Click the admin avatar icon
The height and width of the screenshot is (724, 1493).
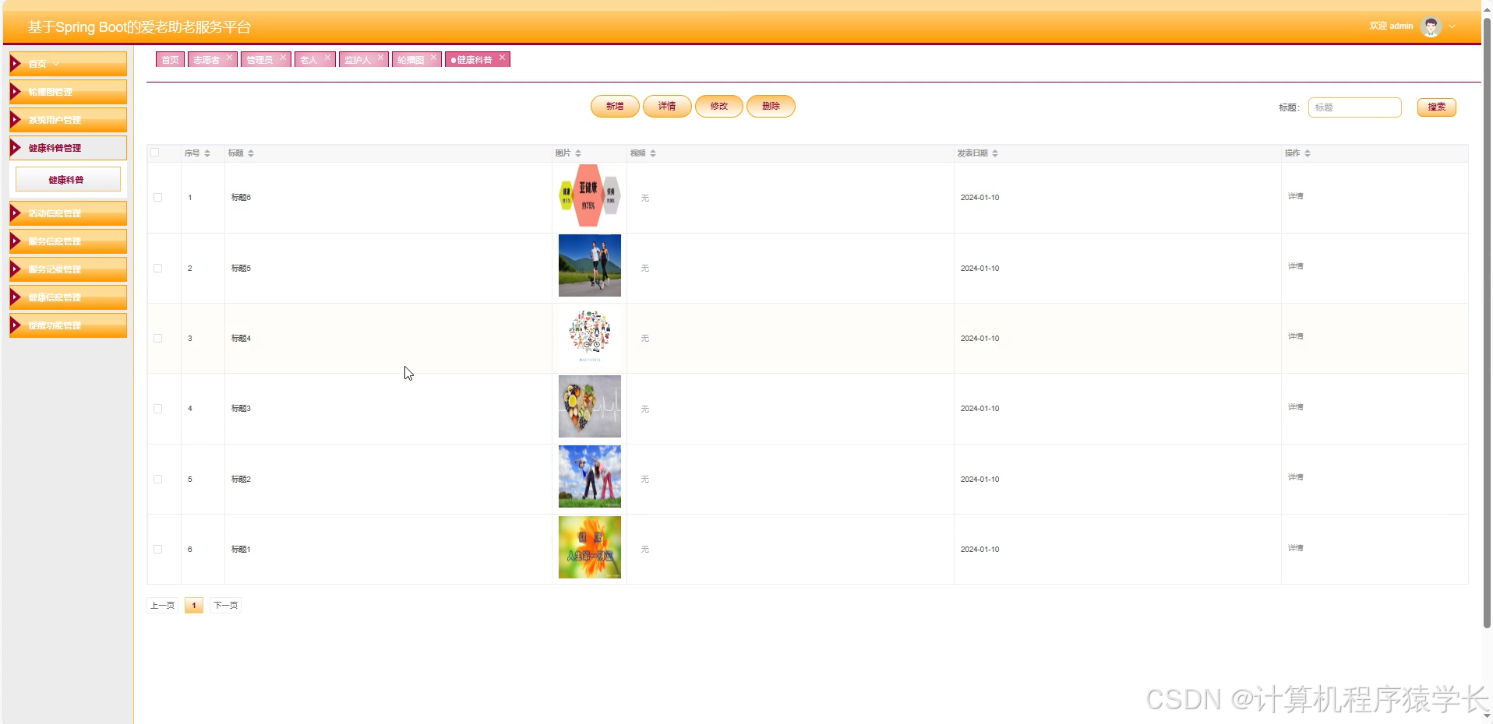pyautogui.click(x=1431, y=26)
